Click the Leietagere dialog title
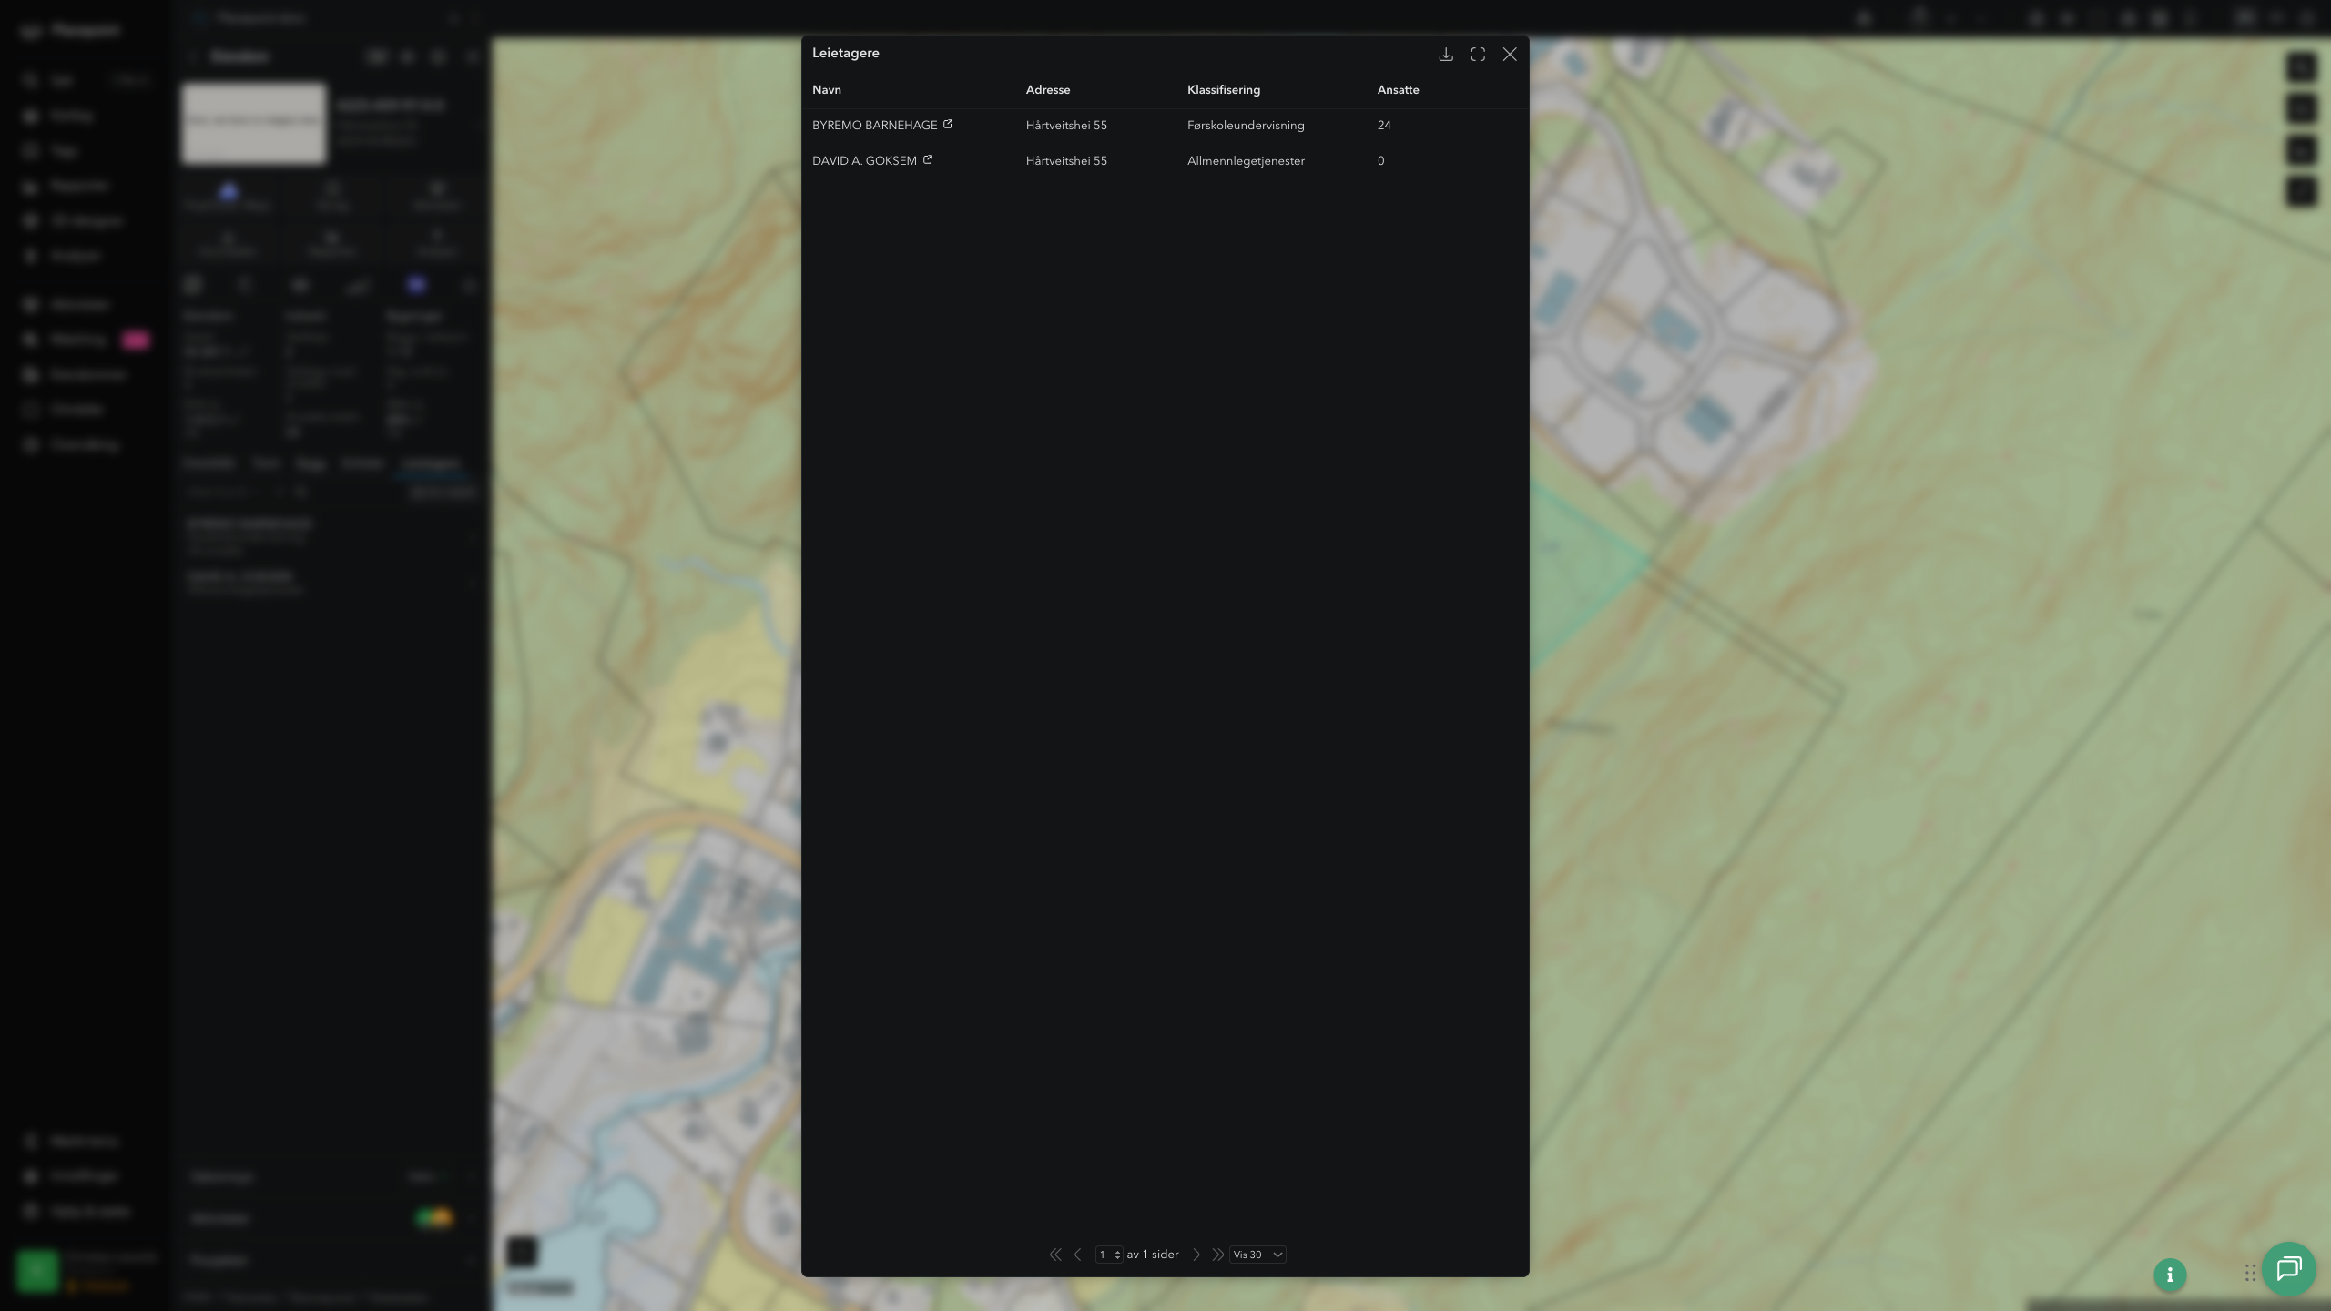Viewport: 2331px width, 1311px height. (x=846, y=53)
